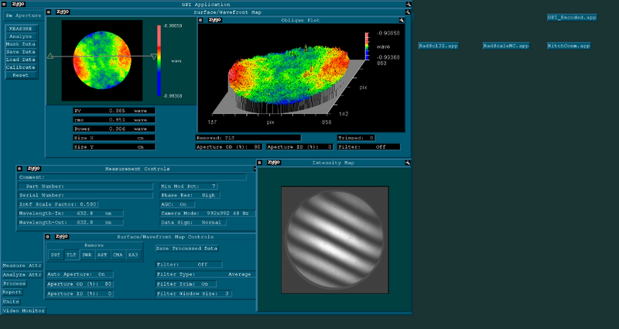Click the Zygo logo in the Surface/Wavefront Map title bar

(63, 12)
